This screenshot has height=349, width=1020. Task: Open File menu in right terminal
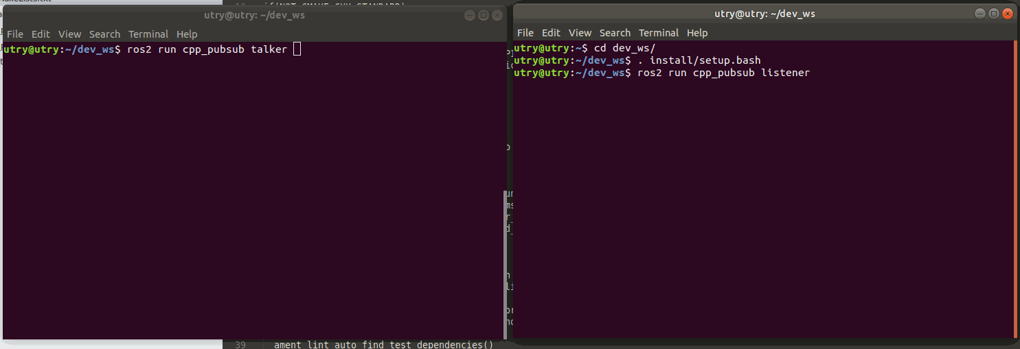[525, 33]
